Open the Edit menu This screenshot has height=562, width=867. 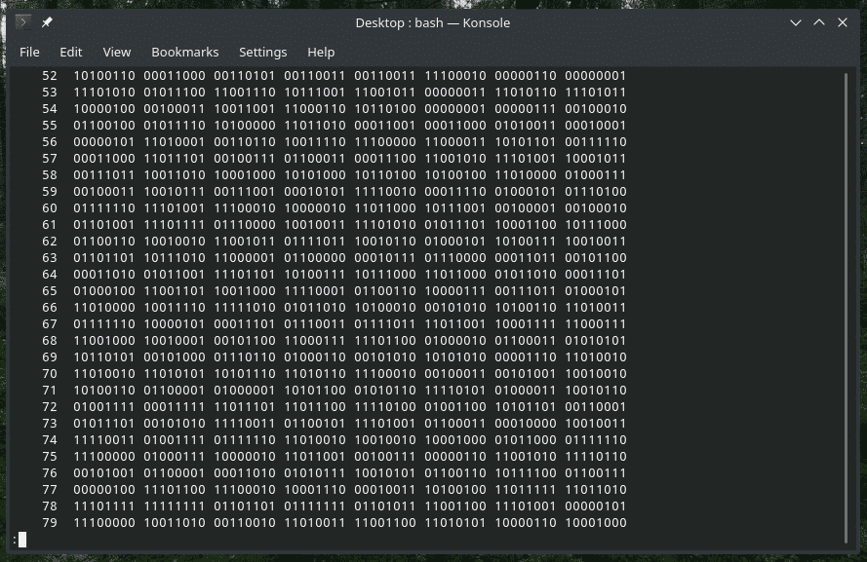pyautogui.click(x=70, y=52)
